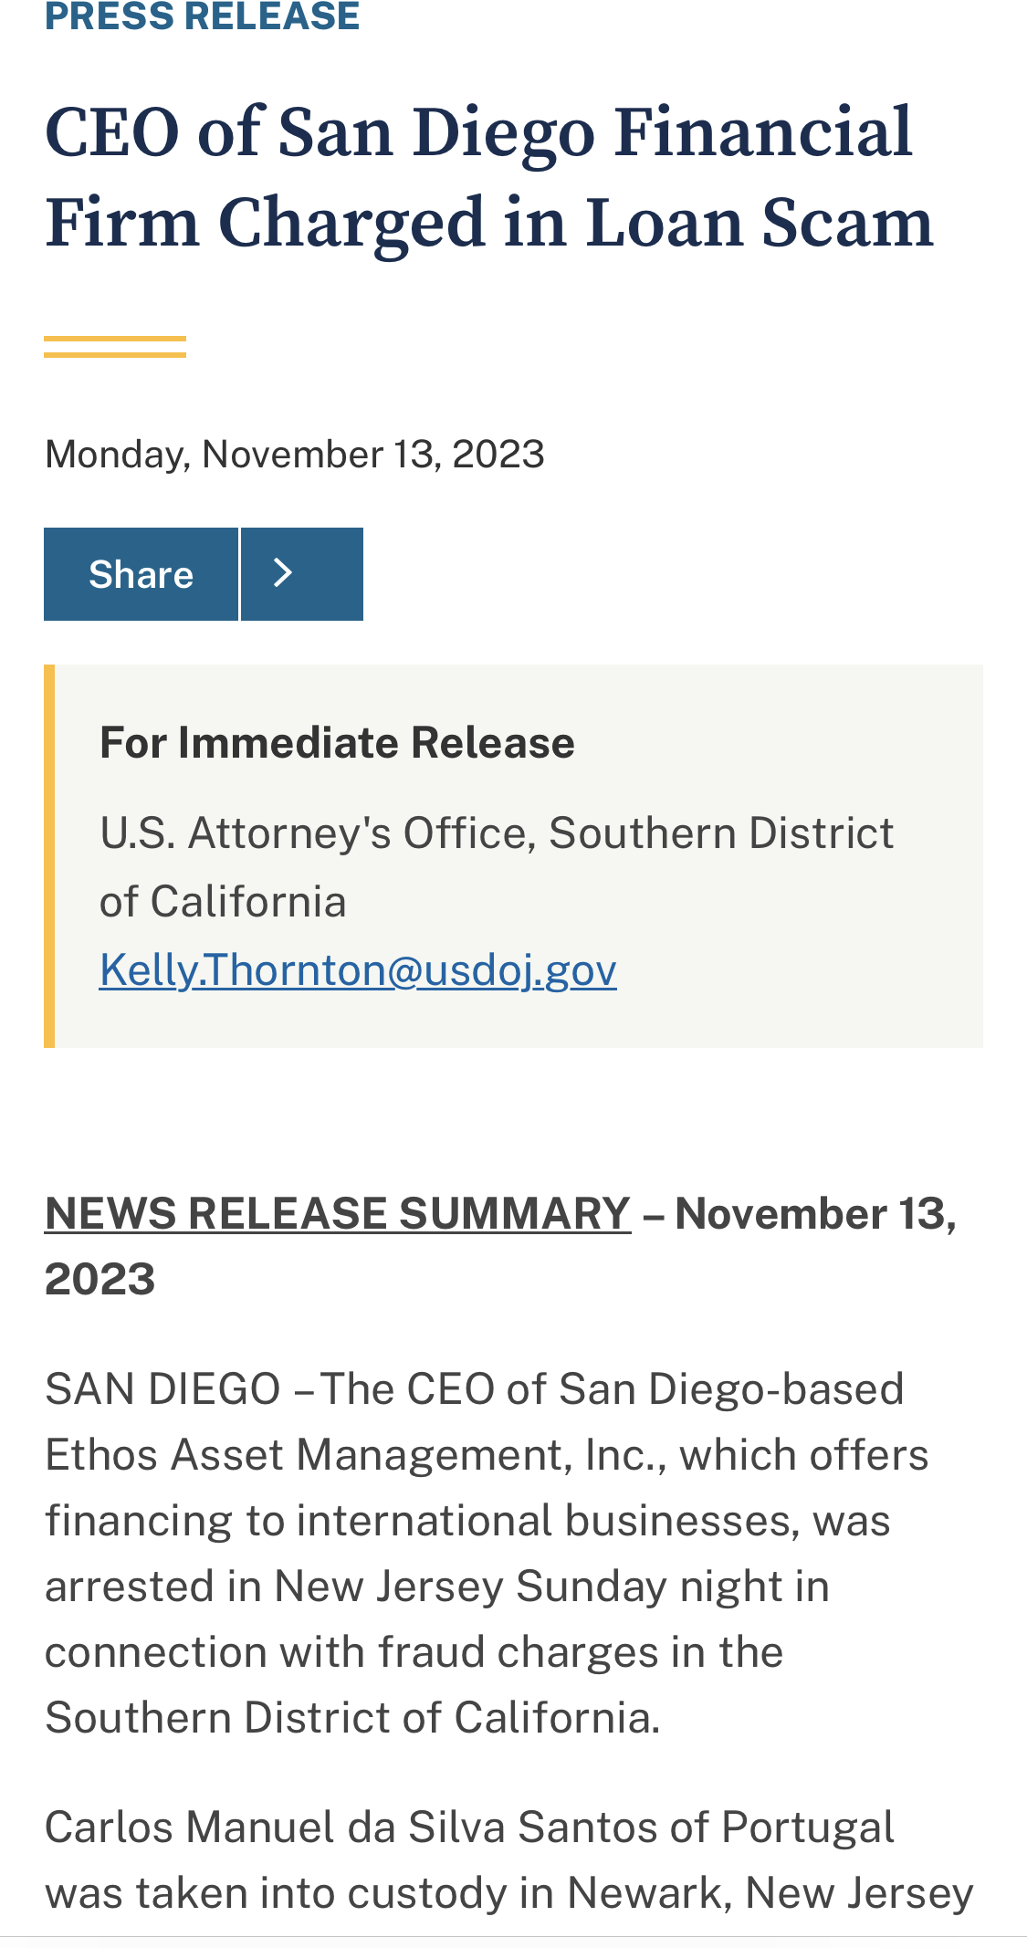Click the headline about San Diego Financial Firm
Screen dimensions: 1027x1948
478,133
